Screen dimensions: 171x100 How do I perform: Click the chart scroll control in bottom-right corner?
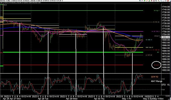click(x=168, y=96)
